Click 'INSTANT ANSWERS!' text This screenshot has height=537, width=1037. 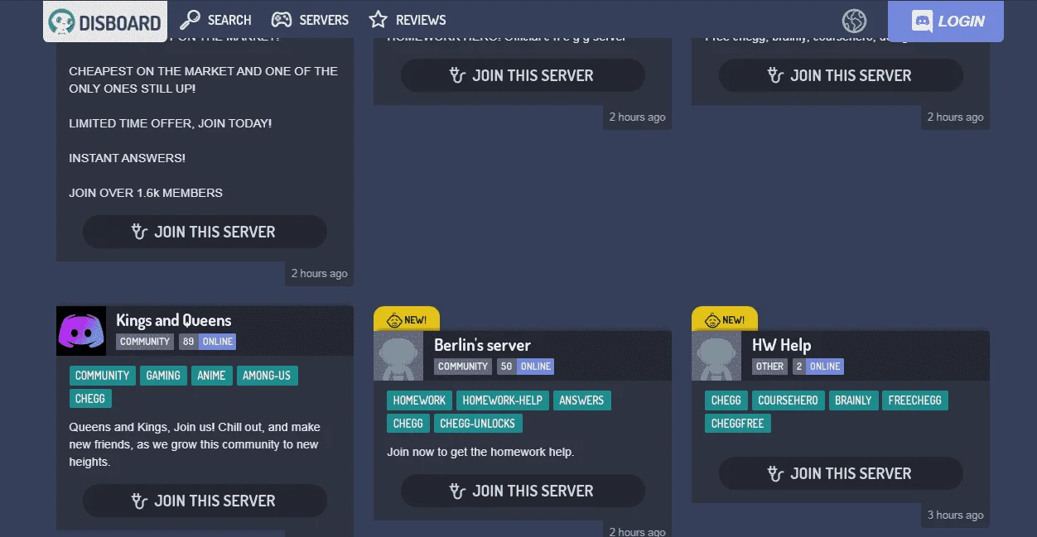pos(128,158)
